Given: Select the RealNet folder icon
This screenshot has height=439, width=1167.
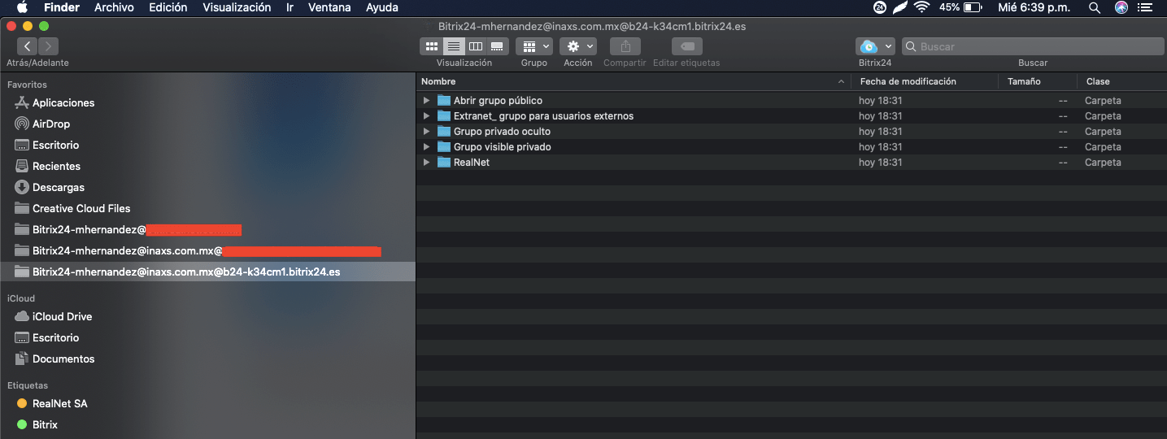Looking at the screenshot, I should pyautogui.click(x=443, y=162).
